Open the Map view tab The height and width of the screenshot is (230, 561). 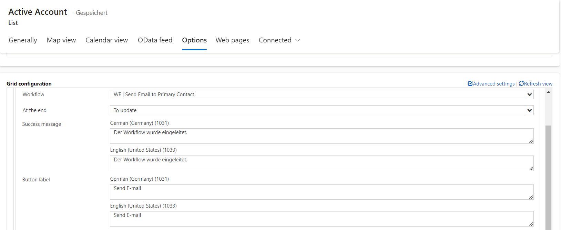coord(61,40)
